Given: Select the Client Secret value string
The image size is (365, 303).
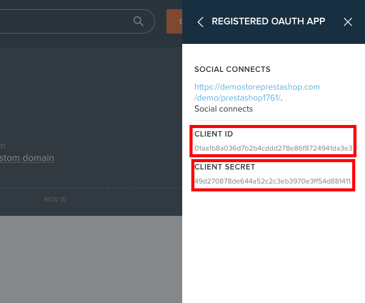Looking at the screenshot, I should coord(272,181).
